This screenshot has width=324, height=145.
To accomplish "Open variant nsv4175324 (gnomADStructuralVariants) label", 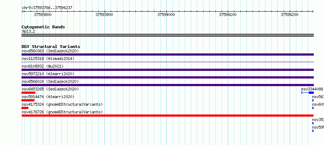I will coord(62,104).
